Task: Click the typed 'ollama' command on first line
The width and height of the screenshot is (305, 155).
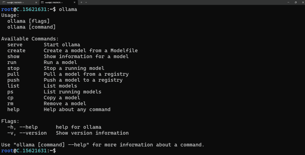Action: 68,9
